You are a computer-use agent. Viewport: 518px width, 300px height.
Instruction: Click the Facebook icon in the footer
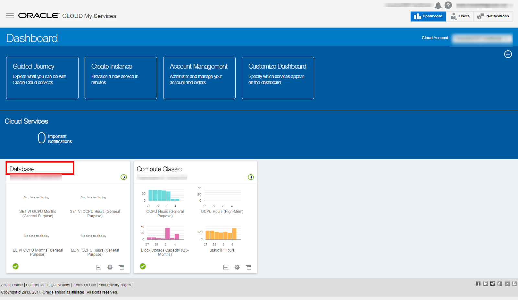[478, 284]
